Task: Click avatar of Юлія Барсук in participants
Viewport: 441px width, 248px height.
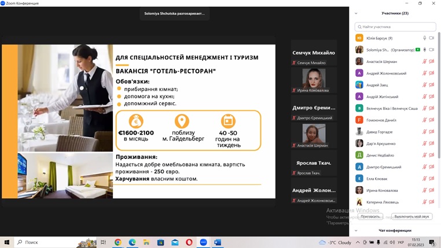Action: pyautogui.click(x=359, y=38)
